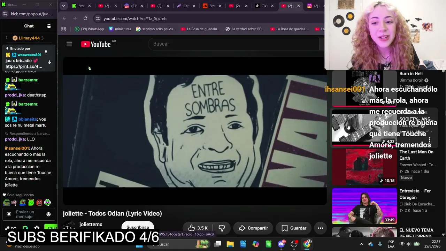Open the Burn in Hell video title
This screenshot has width=446, height=251.
[411, 74]
